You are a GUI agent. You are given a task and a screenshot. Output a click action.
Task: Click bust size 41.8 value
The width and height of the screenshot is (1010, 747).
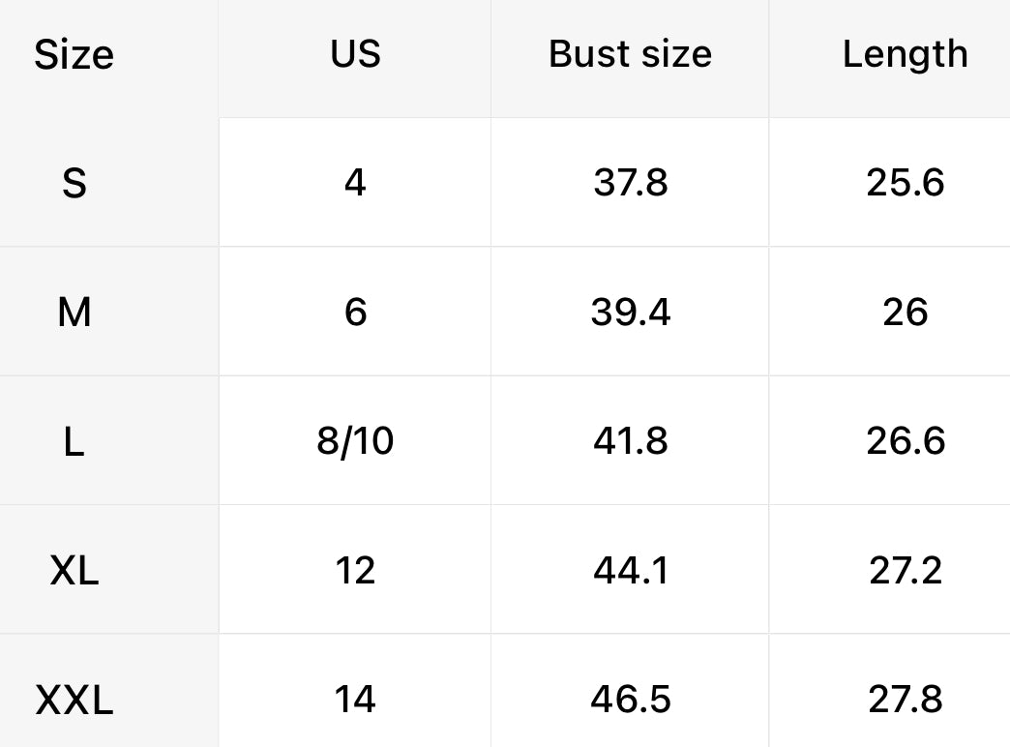pyautogui.click(x=630, y=441)
